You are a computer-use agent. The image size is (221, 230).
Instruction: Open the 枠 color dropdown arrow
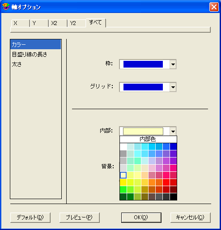(173, 64)
